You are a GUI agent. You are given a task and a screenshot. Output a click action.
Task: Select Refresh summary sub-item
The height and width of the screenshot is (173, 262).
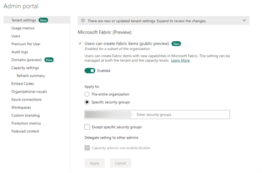[31, 76]
